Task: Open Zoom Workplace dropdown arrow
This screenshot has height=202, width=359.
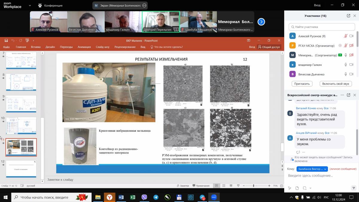Action: [x=30, y=5]
